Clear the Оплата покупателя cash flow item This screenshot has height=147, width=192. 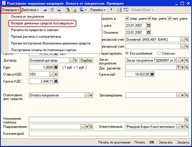[x=91, y=95]
